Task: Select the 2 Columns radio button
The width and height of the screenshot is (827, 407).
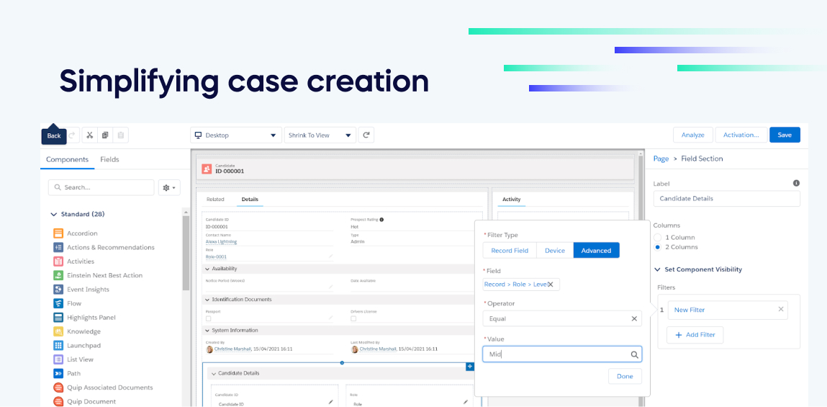Action: 657,247
